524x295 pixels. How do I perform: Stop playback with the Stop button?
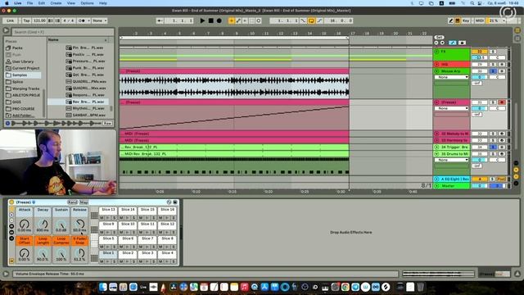point(211,20)
